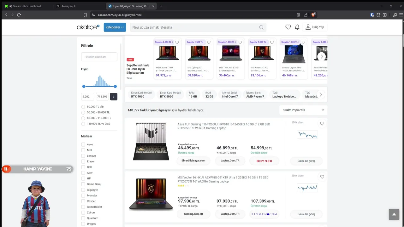404x227 pixels.
Task: Open the BEYMEN.COM seller offer
Action: [264, 214]
